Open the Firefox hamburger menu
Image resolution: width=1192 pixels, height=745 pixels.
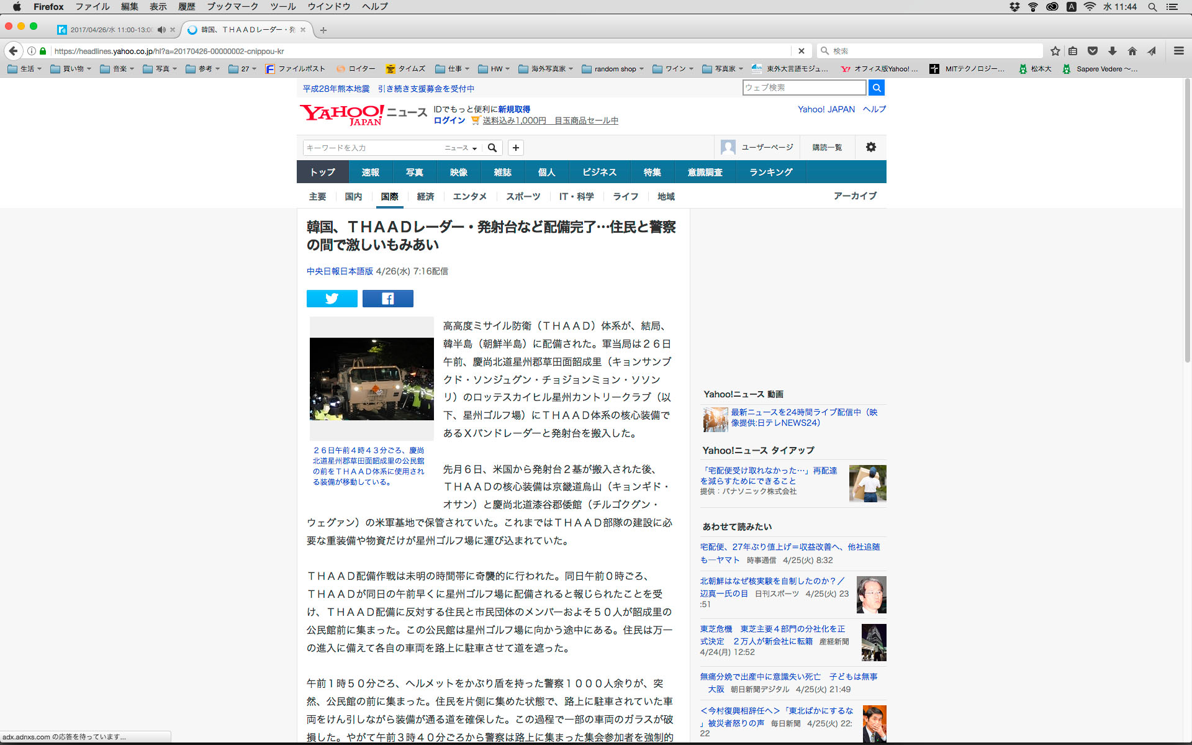pos(1178,51)
